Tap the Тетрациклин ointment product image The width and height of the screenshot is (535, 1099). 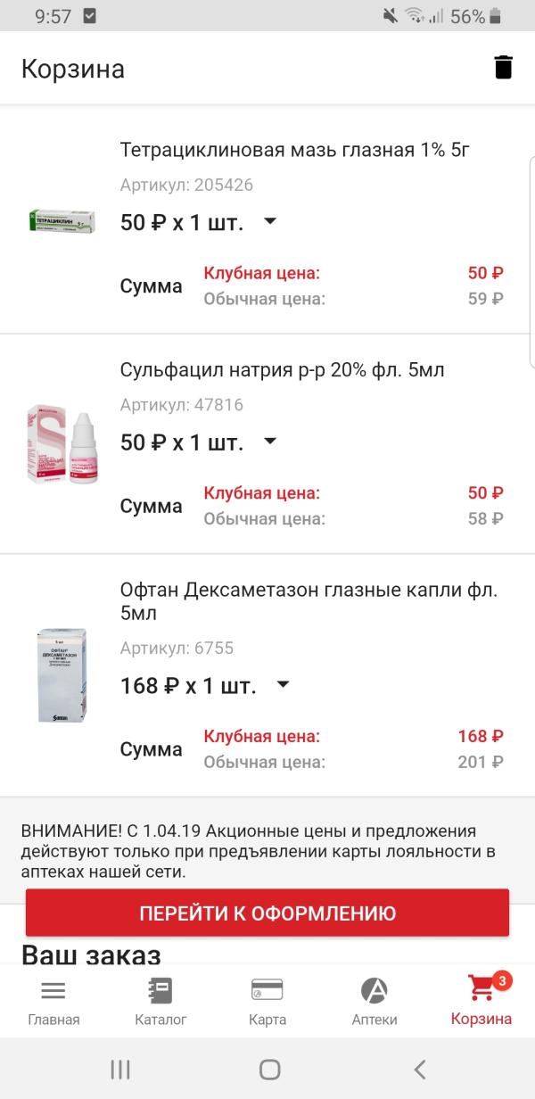(x=62, y=220)
